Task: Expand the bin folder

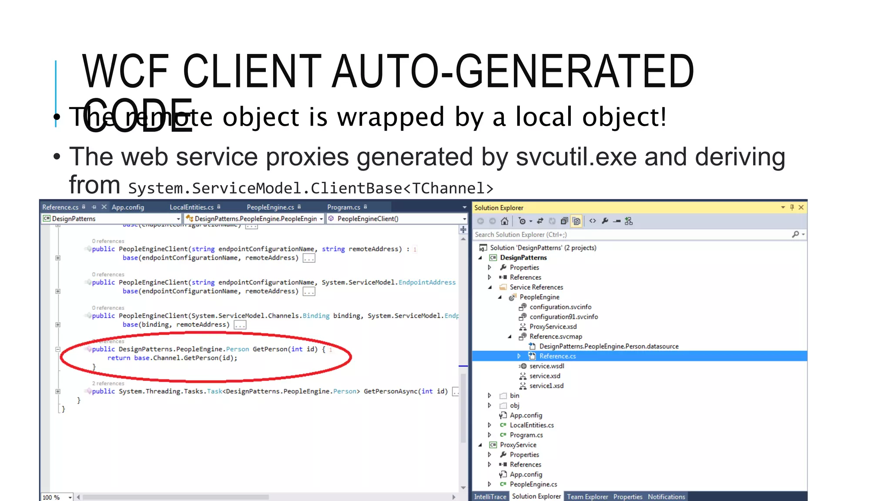Action: (489, 396)
